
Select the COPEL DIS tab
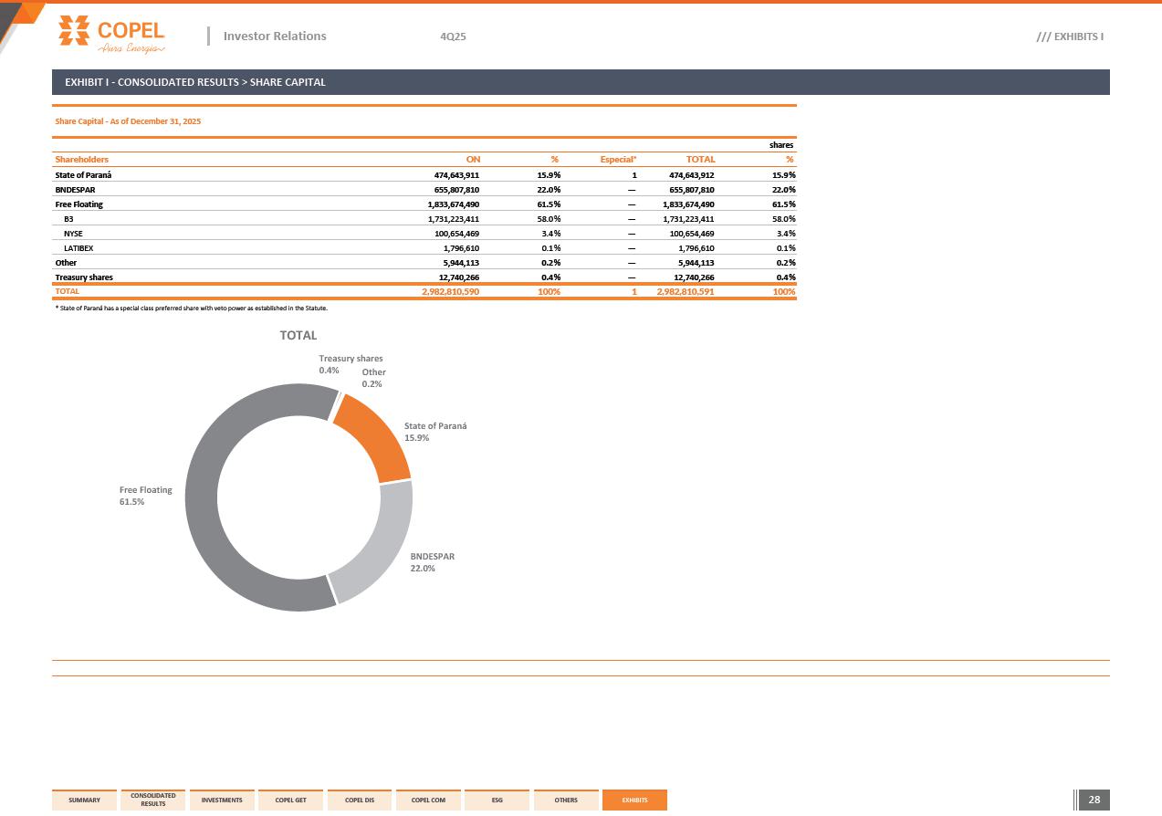(360, 800)
